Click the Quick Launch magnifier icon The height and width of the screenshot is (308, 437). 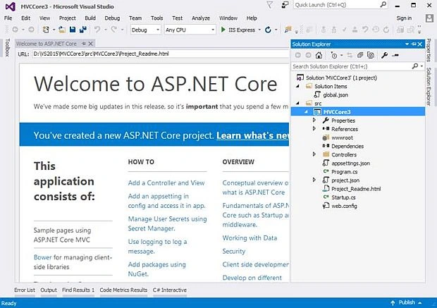point(383,4)
